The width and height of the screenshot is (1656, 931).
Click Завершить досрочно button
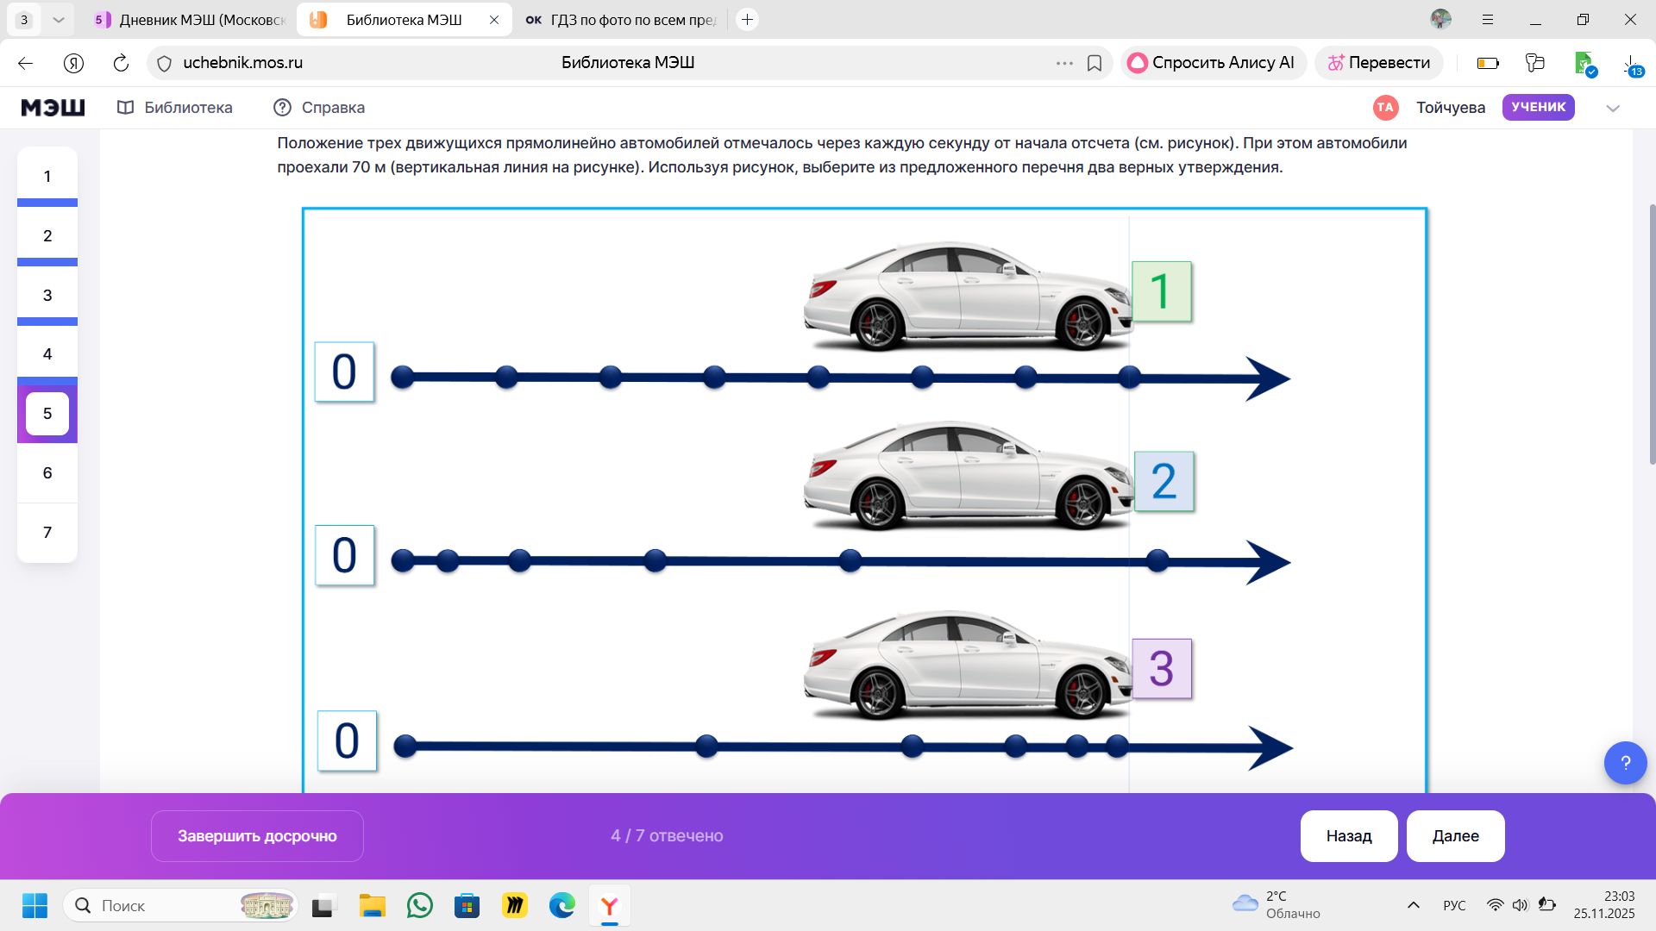coord(257,836)
